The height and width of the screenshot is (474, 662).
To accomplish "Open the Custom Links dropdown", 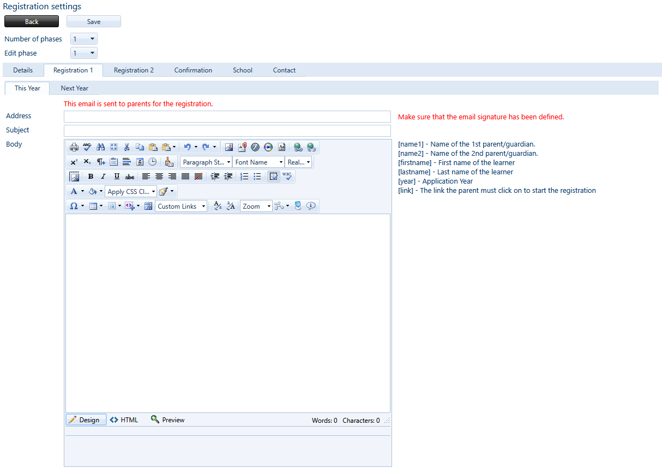I will coord(181,206).
